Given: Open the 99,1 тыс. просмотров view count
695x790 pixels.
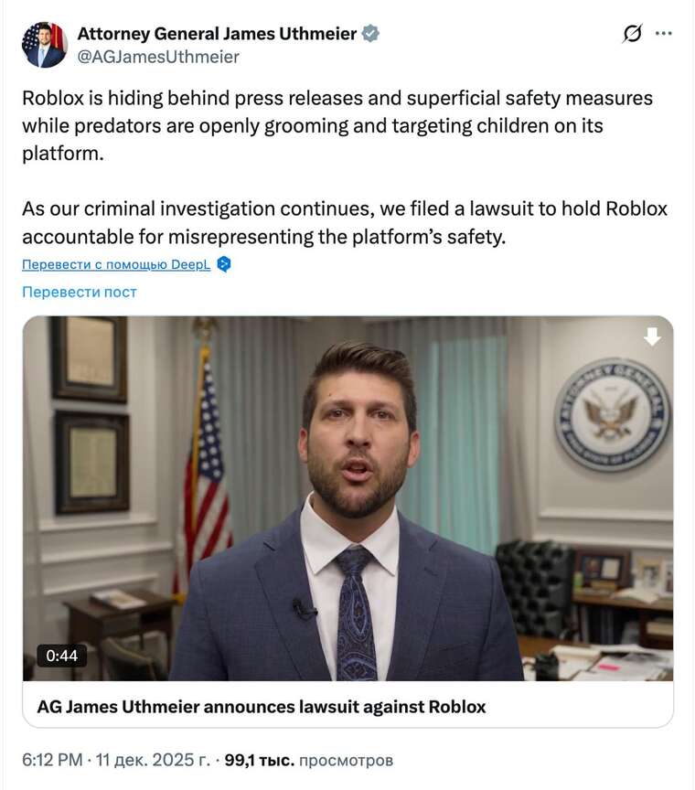Looking at the screenshot, I should click(x=308, y=760).
